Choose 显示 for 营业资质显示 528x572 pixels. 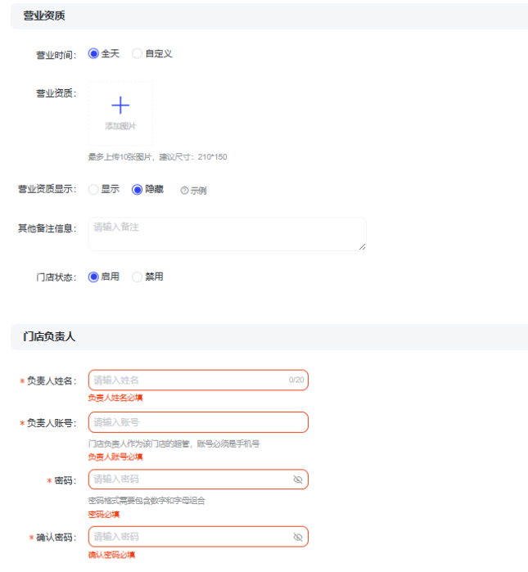(x=93, y=189)
